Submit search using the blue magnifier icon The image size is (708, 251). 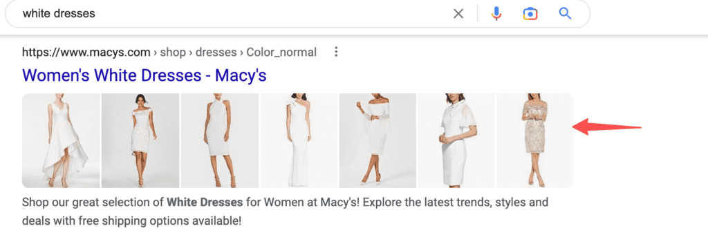(x=566, y=14)
